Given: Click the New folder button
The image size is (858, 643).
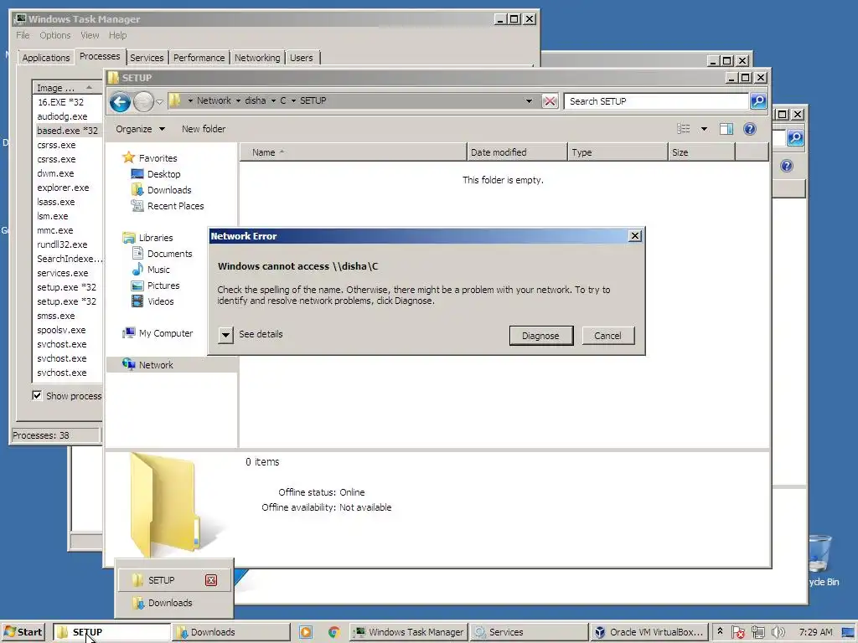Looking at the screenshot, I should pyautogui.click(x=204, y=129).
